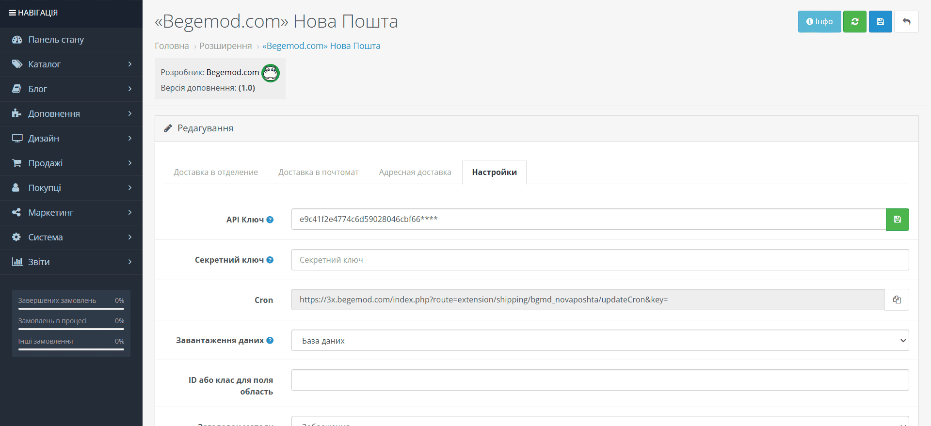This screenshot has height=426, width=931.
Task: Click the Доповнення puzzle icon
Action: [x=17, y=113]
